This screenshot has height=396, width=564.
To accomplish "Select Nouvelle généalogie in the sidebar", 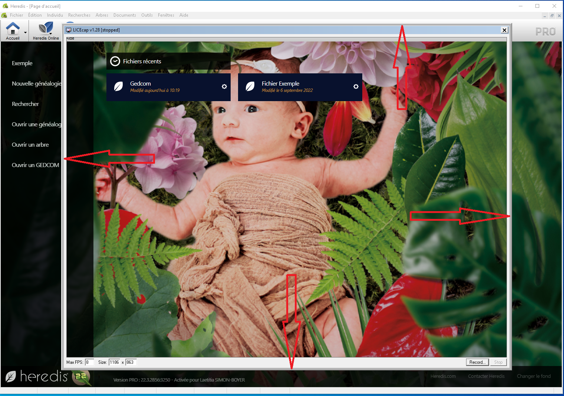I will point(36,84).
